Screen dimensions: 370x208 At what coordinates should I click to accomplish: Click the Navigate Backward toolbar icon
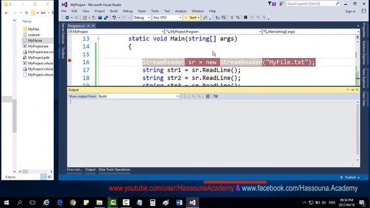pyautogui.click(x=67, y=18)
